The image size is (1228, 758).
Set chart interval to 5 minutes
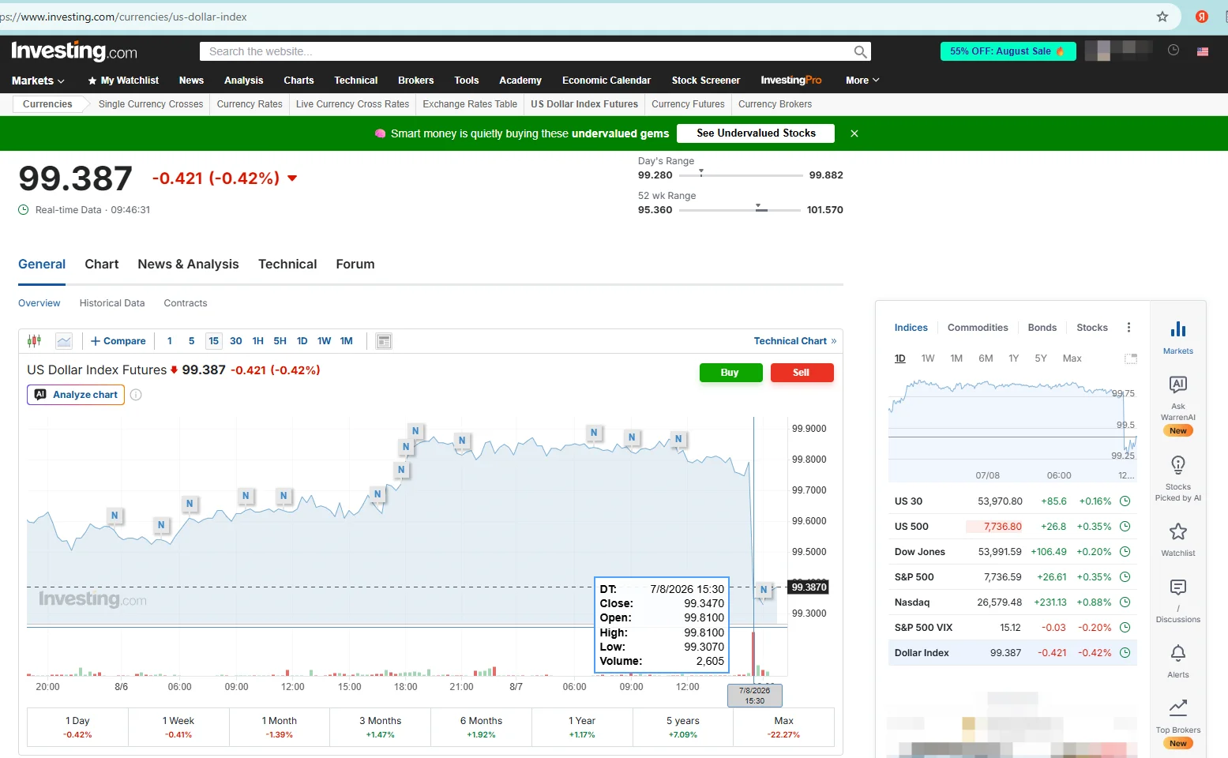click(191, 341)
